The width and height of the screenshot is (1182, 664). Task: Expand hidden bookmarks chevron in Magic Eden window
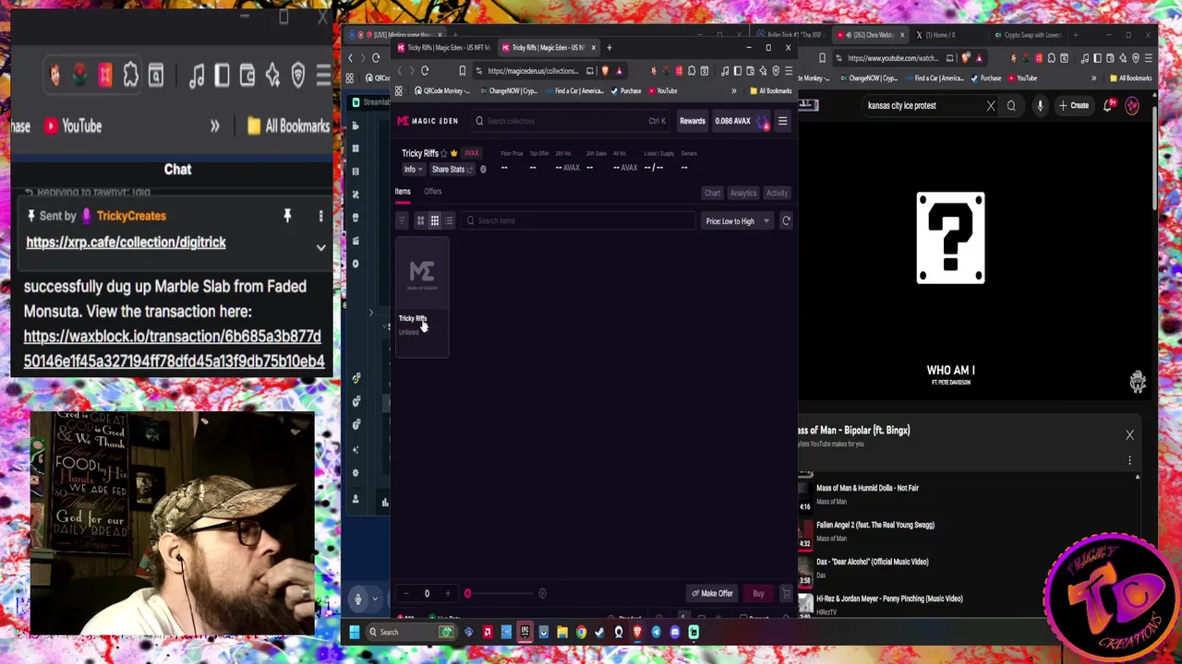[x=734, y=91]
